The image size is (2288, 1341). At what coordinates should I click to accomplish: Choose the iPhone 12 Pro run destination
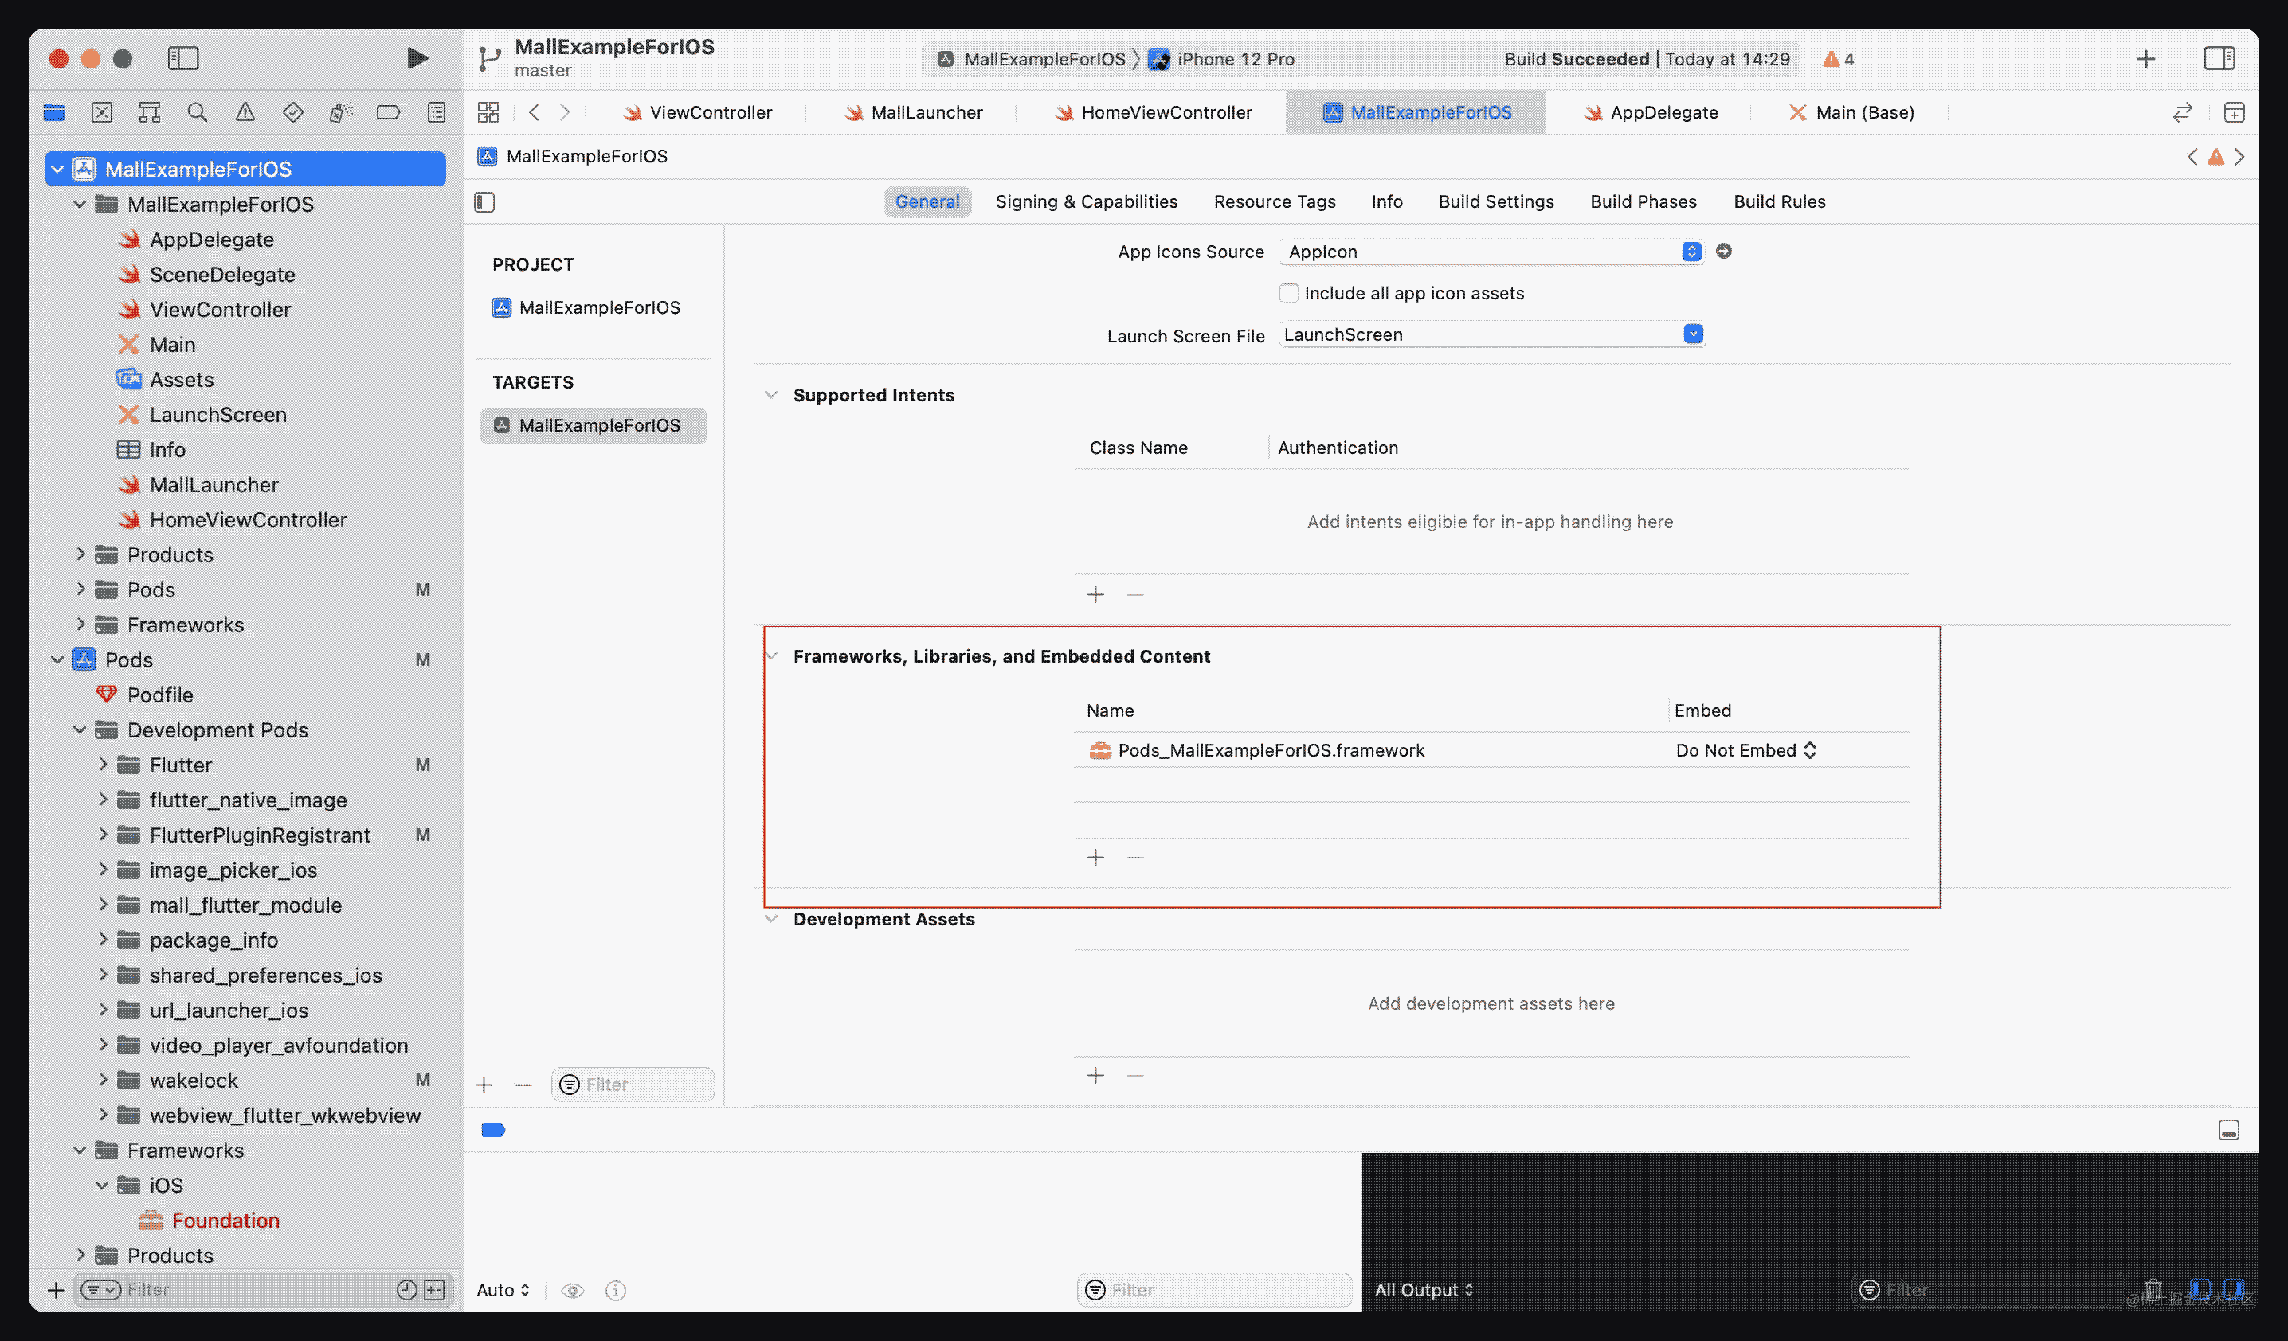point(1221,59)
